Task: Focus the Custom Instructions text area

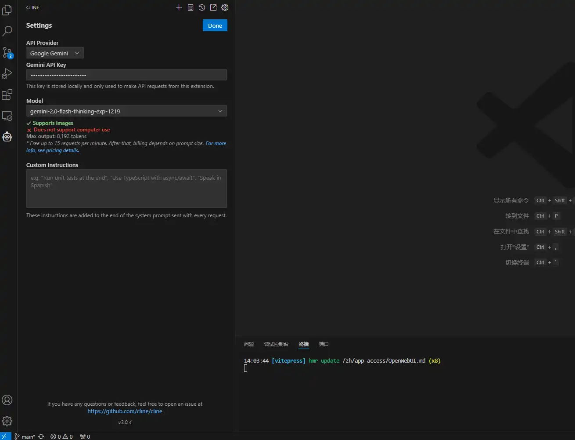Action: click(x=126, y=189)
